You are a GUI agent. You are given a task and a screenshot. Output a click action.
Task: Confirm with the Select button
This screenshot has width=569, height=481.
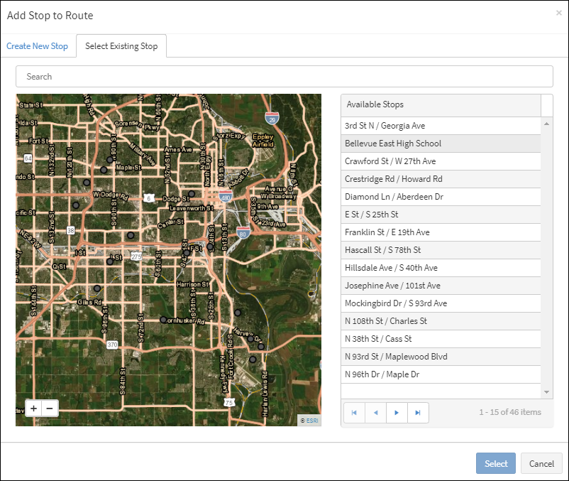pos(495,463)
